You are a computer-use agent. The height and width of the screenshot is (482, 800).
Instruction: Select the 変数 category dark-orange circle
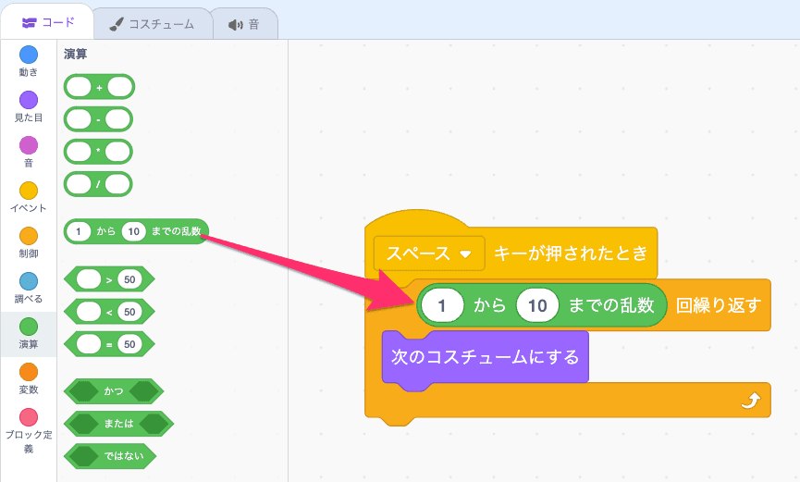(x=29, y=372)
